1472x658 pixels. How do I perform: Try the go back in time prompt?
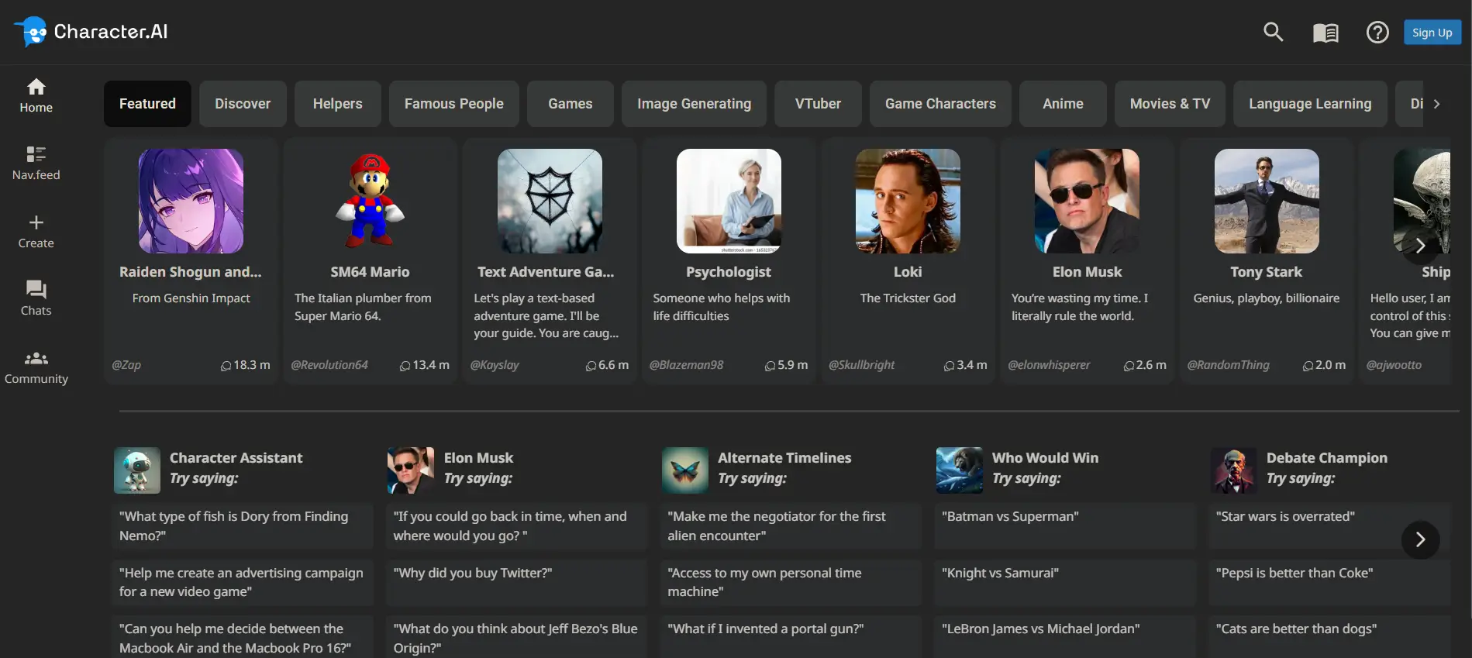click(516, 526)
